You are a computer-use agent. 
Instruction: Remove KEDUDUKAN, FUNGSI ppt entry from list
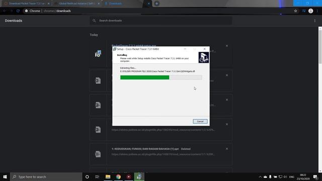point(227,149)
